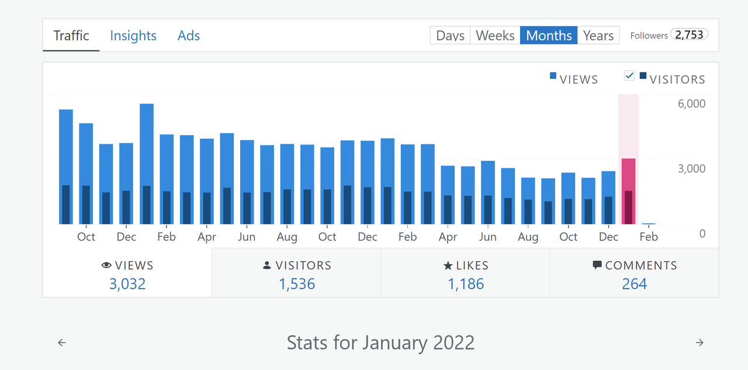Select the bar above the first Apr label
The width and height of the screenshot is (748, 370).
pos(207,181)
